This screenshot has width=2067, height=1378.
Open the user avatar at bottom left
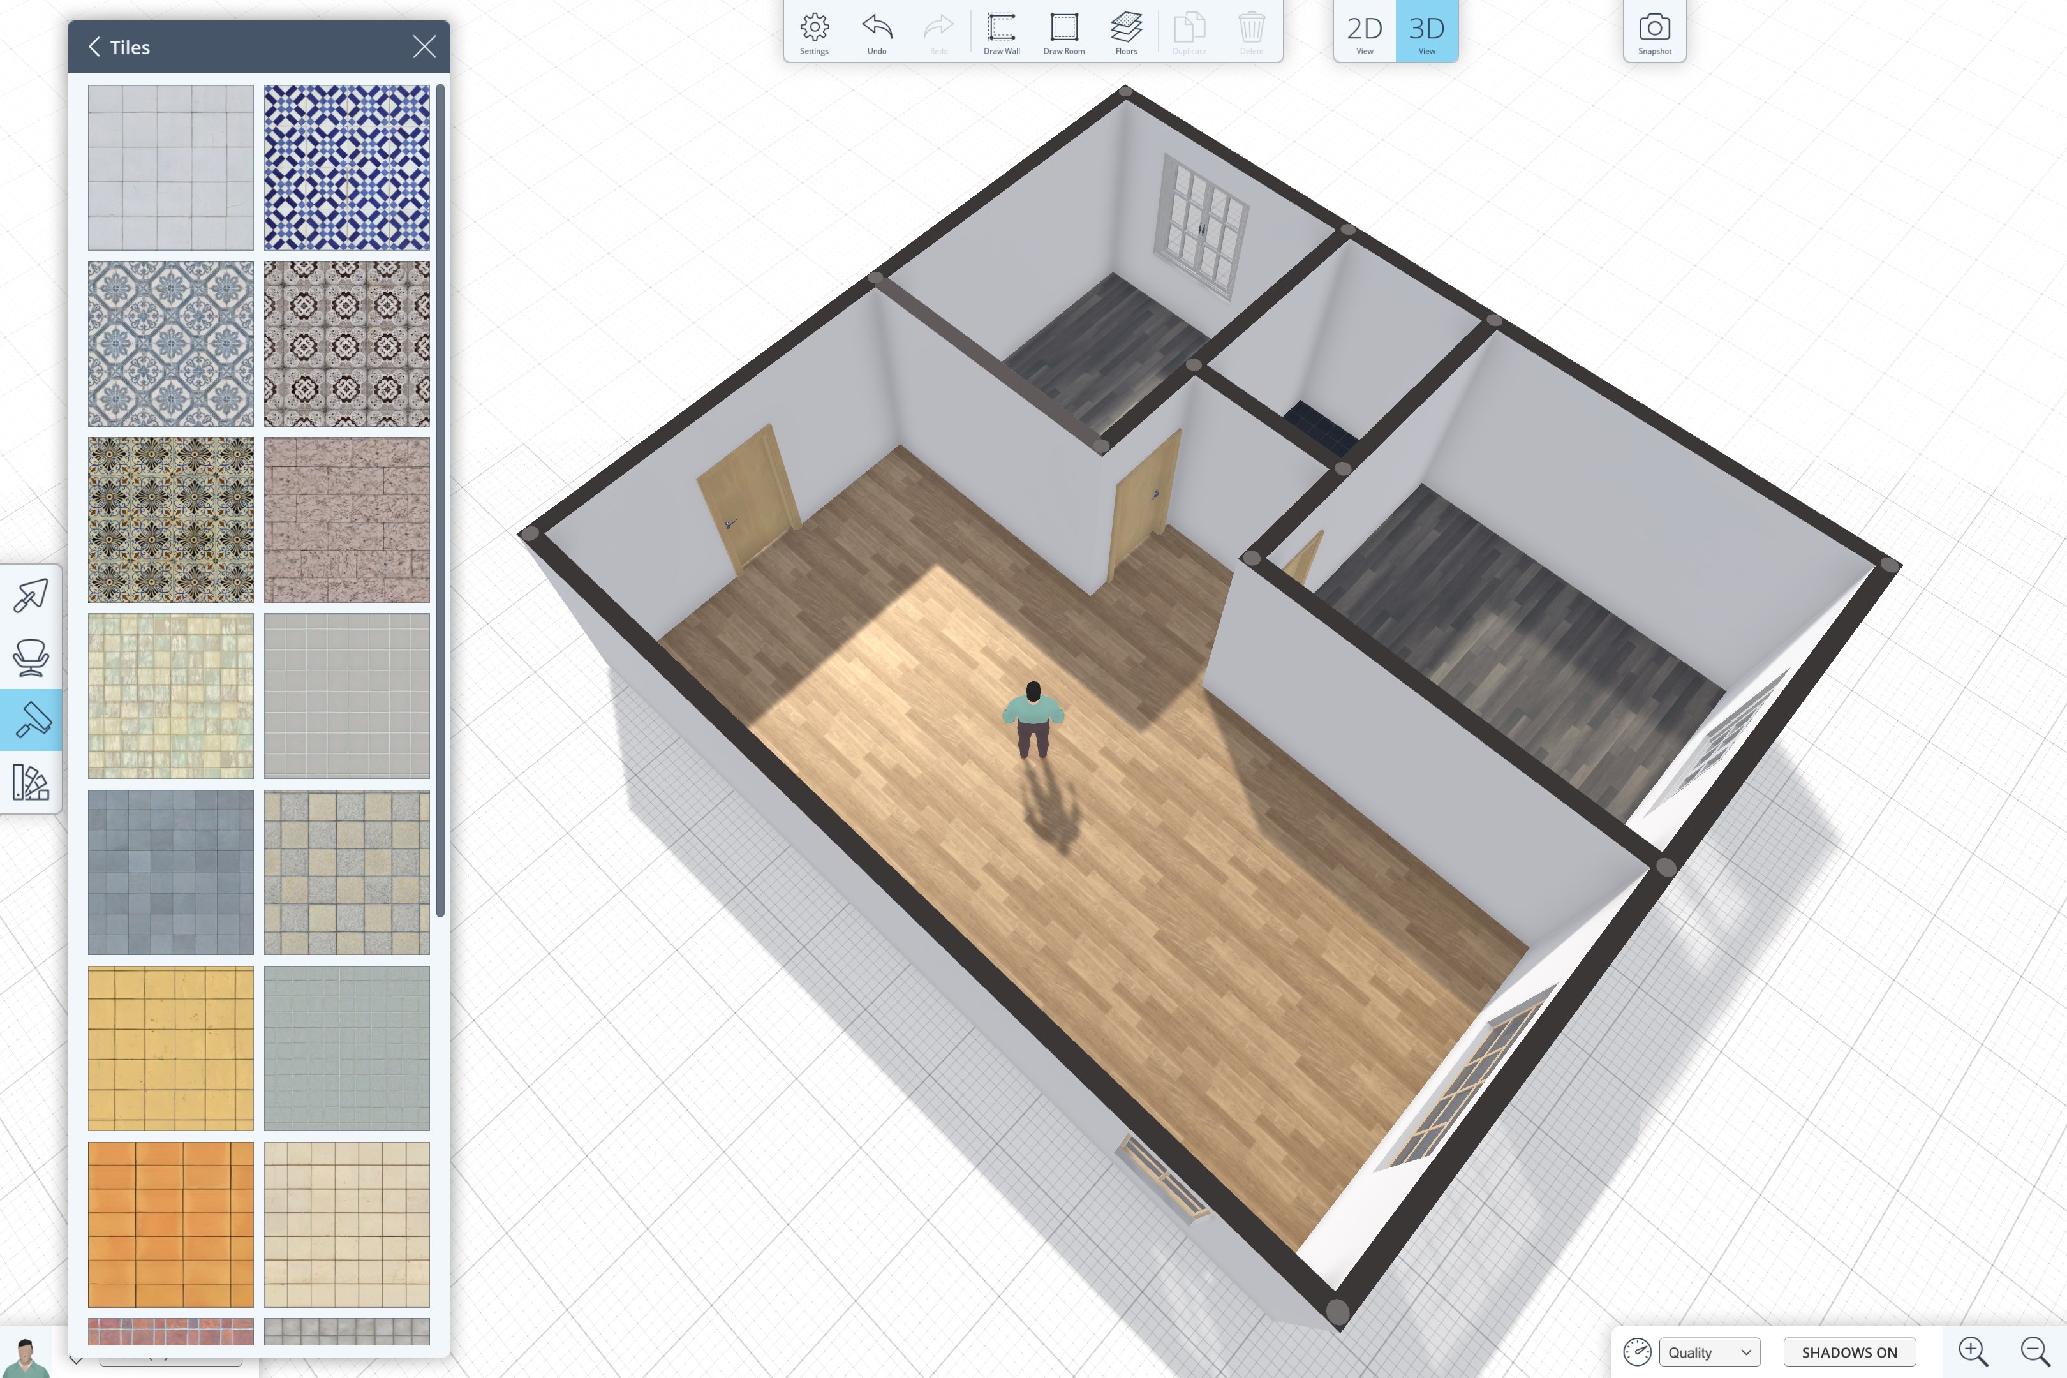pyautogui.click(x=26, y=1357)
